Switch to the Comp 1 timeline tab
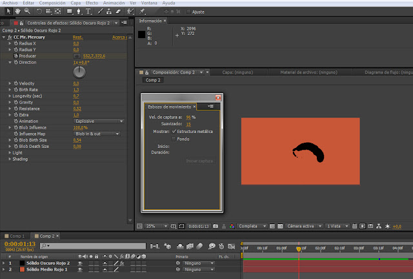The width and height of the screenshot is (413, 279). pyautogui.click(x=17, y=236)
